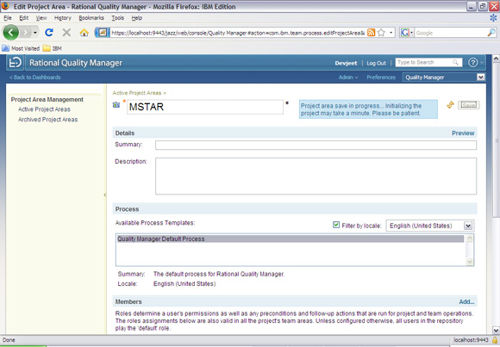Expand the Admin menu

click(348, 77)
